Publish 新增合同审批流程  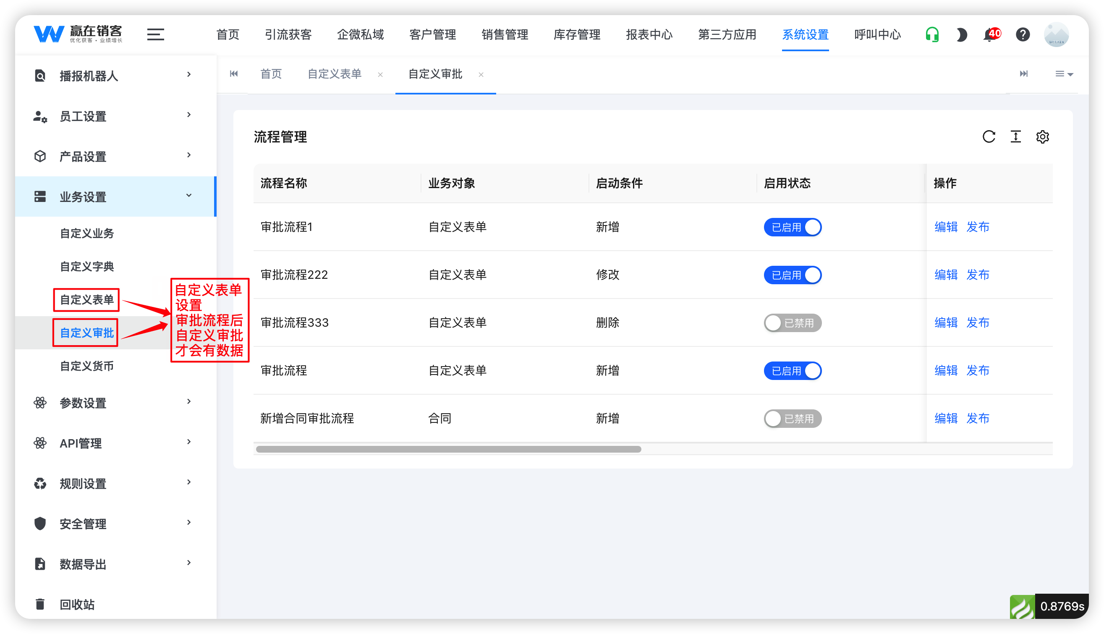coord(978,419)
